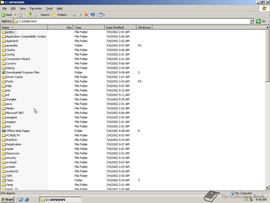Screen dimensions: 270x203
Task: Click the C:\WINDOWS taskbar button
Action: [x=60, y=200]
